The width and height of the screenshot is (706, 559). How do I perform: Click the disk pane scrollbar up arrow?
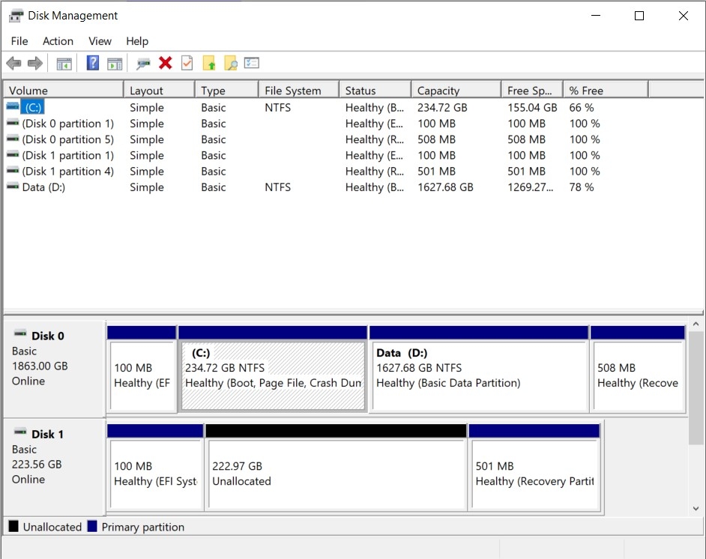pos(696,324)
